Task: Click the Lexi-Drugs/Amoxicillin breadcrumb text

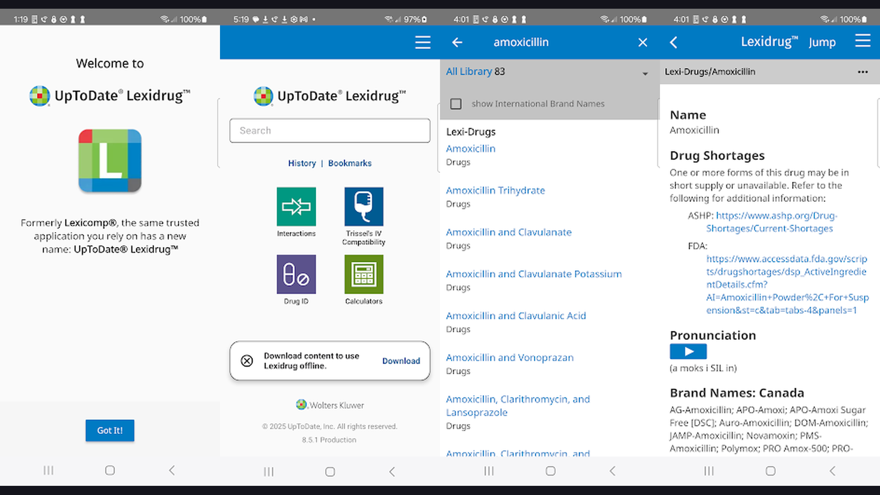Action: 710,72
